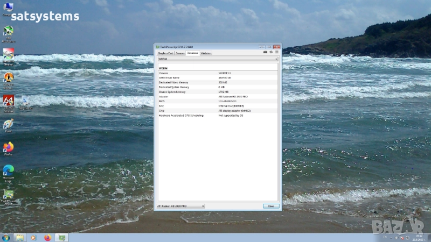Click the GPU-Z taskbar button
431x242 pixels.
pos(61,237)
